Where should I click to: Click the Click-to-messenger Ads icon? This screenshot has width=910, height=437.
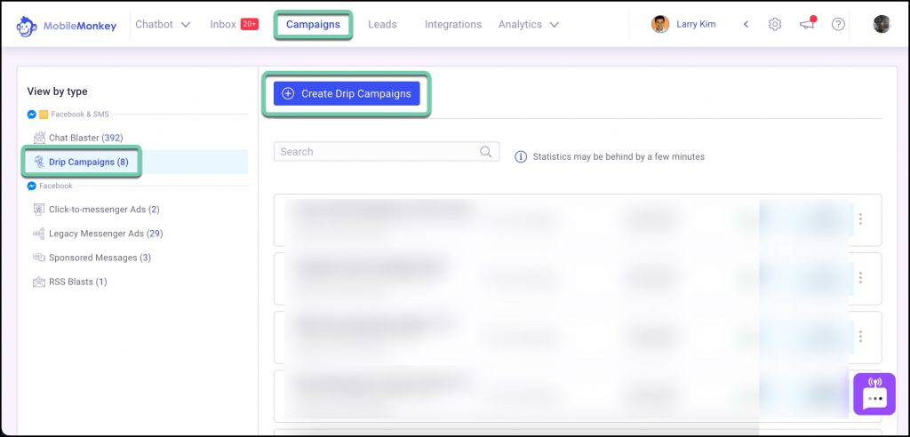39,210
